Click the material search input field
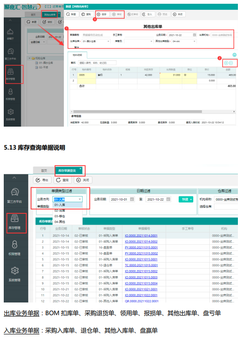Screen dimensions: 244x340 pyautogui.click(x=97, y=63)
